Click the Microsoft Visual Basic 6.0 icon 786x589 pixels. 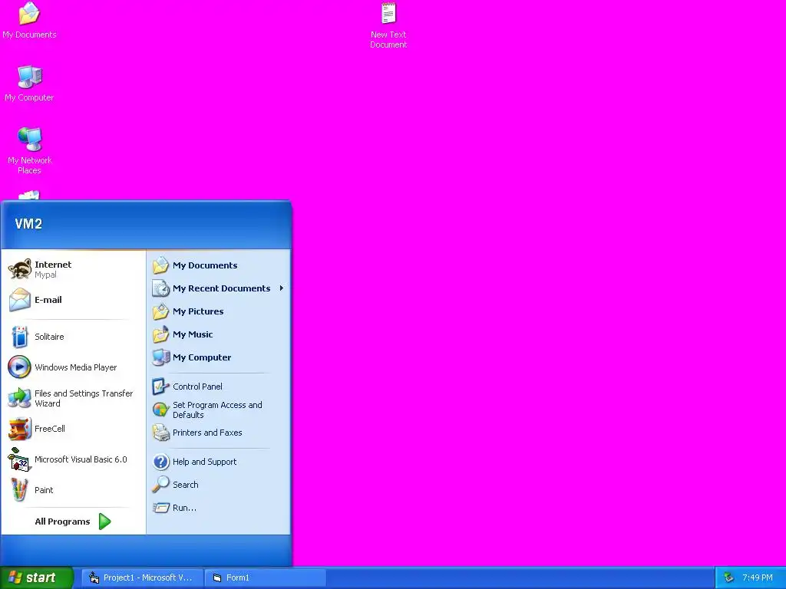[19, 460]
